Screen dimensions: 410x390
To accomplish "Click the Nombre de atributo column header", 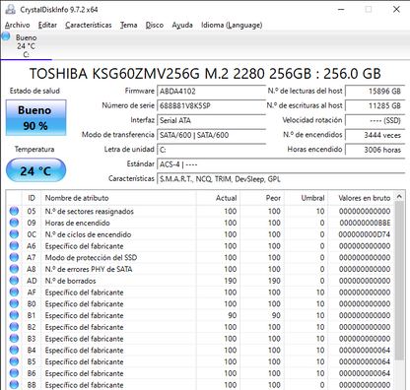I will coord(118,198).
